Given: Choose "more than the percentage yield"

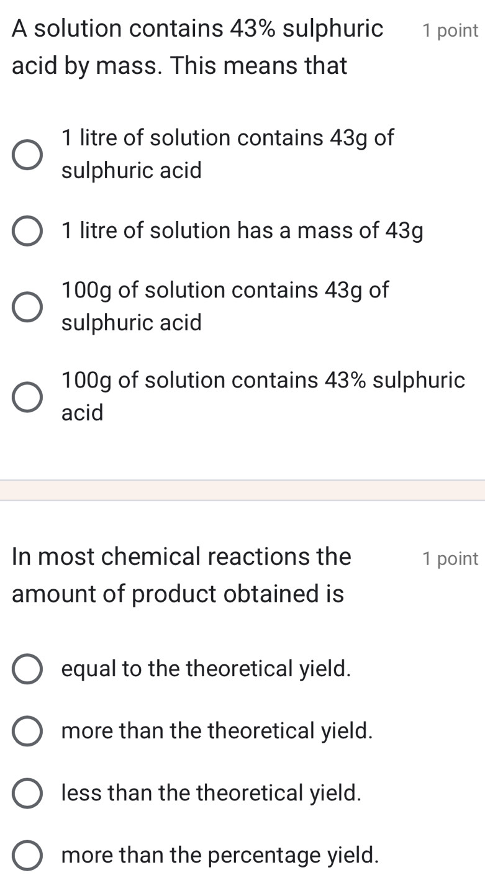Looking at the screenshot, I should 27,856.
